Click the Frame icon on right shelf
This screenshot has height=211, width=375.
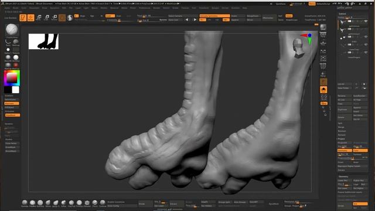[323, 59]
